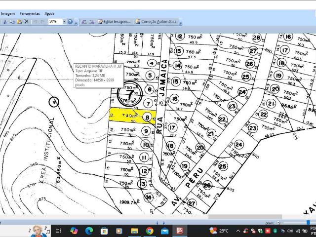Rotate image right using toolbar icon
This screenshot has width=316, height=237.
[x=92, y=22]
